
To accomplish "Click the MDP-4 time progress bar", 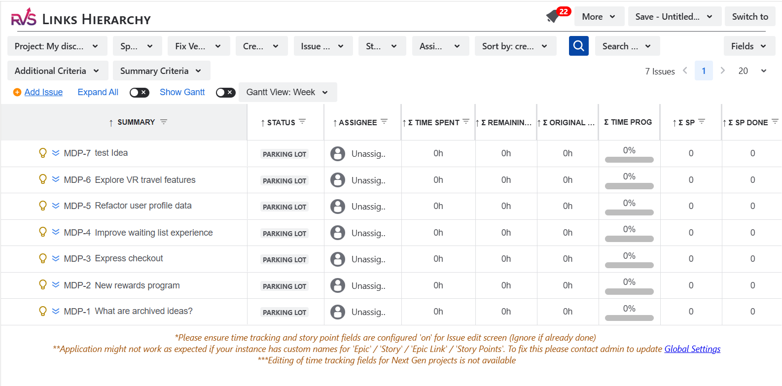I will coord(629,239).
